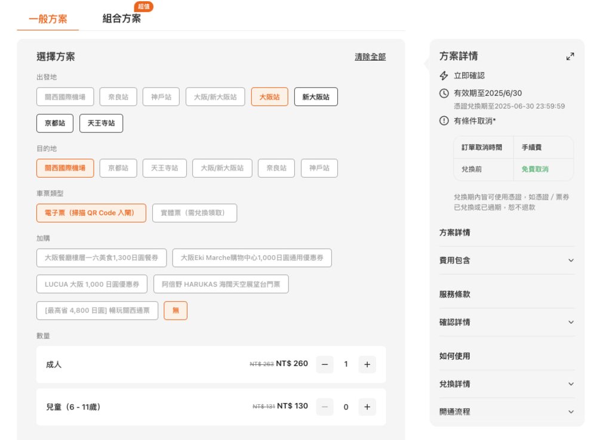
Task: Click the 清除全部 link
Action: coord(370,57)
